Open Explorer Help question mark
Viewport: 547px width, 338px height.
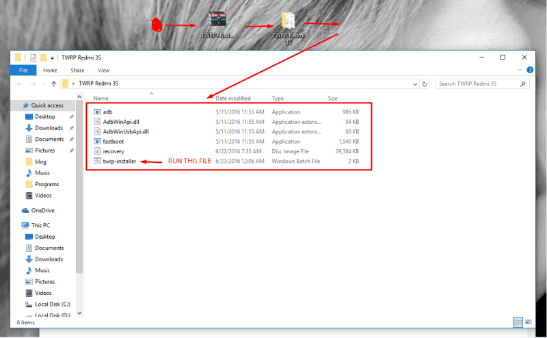click(530, 70)
